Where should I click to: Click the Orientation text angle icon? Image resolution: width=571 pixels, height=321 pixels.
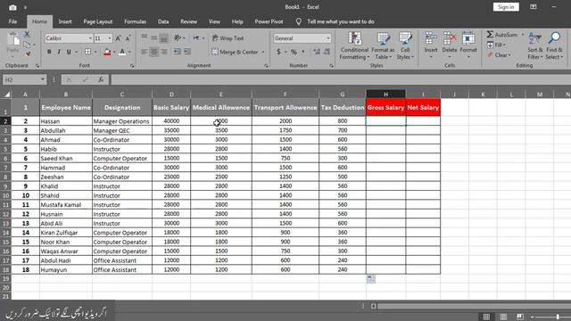178,37
